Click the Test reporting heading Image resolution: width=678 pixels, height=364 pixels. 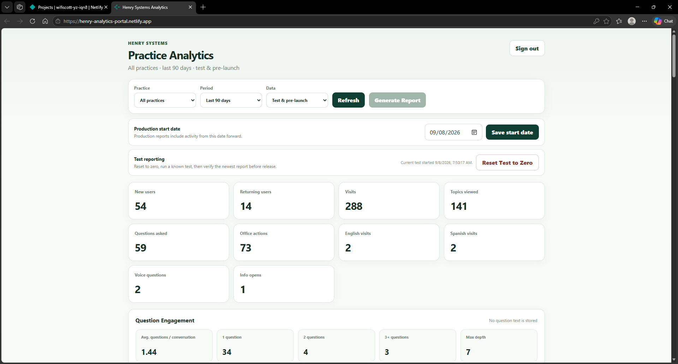click(149, 159)
